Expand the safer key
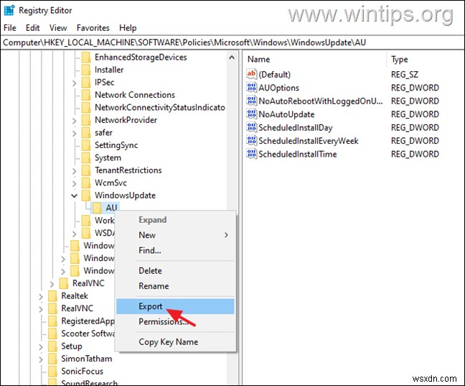 (x=74, y=133)
